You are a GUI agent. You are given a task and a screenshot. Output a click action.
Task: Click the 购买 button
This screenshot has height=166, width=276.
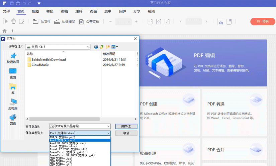point(263,21)
